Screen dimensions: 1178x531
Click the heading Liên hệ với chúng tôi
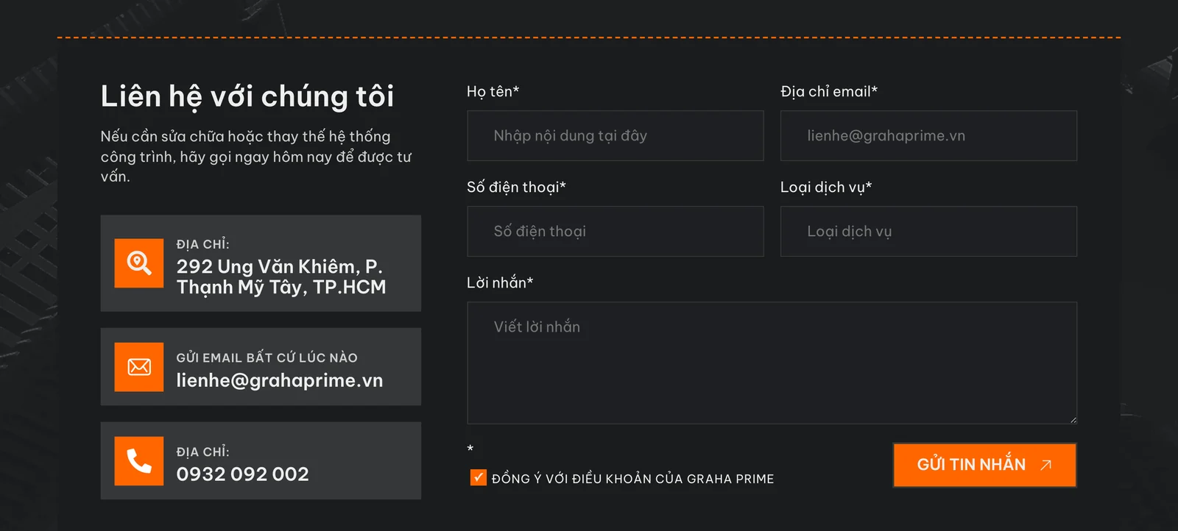tap(247, 96)
